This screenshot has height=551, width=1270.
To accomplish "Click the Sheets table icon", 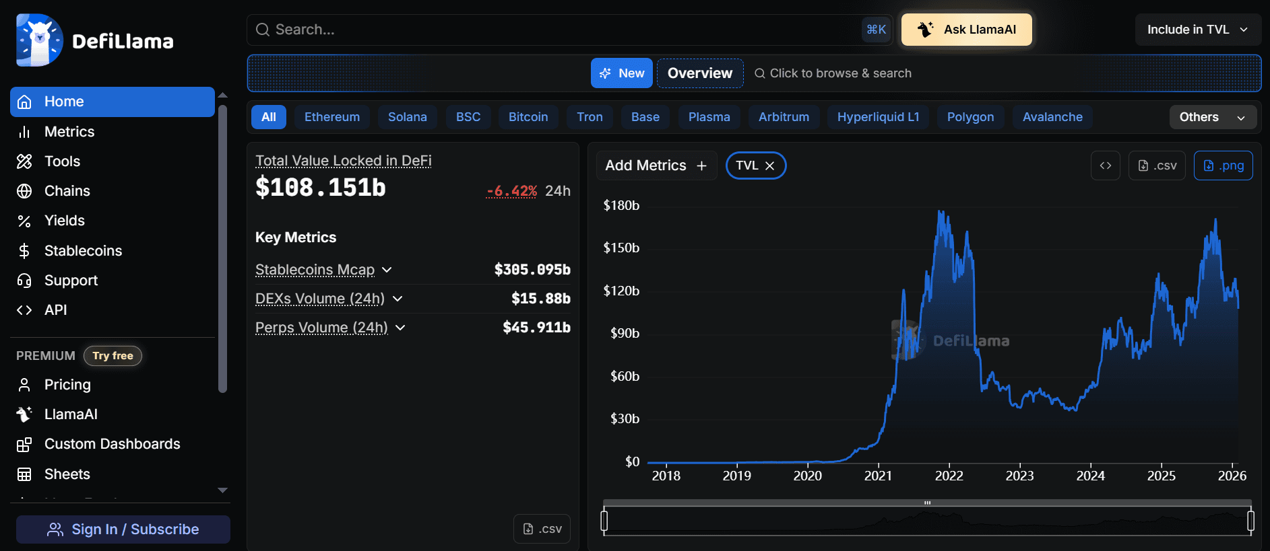I will pos(24,474).
